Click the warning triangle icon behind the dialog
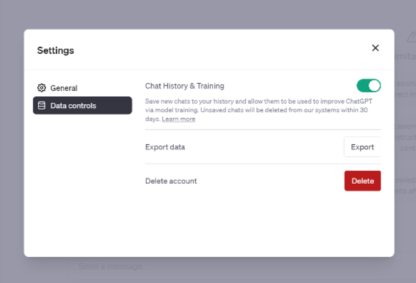Screen dimensions: 416x283 pos(411,37)
